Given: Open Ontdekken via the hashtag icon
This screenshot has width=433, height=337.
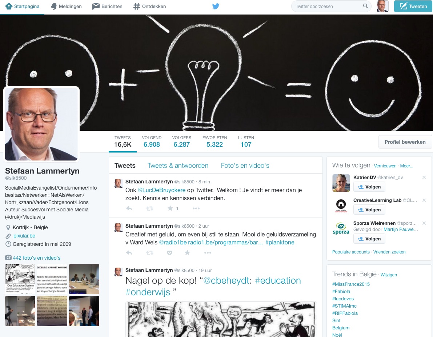Looking at the screenshot, I should 137,6.
